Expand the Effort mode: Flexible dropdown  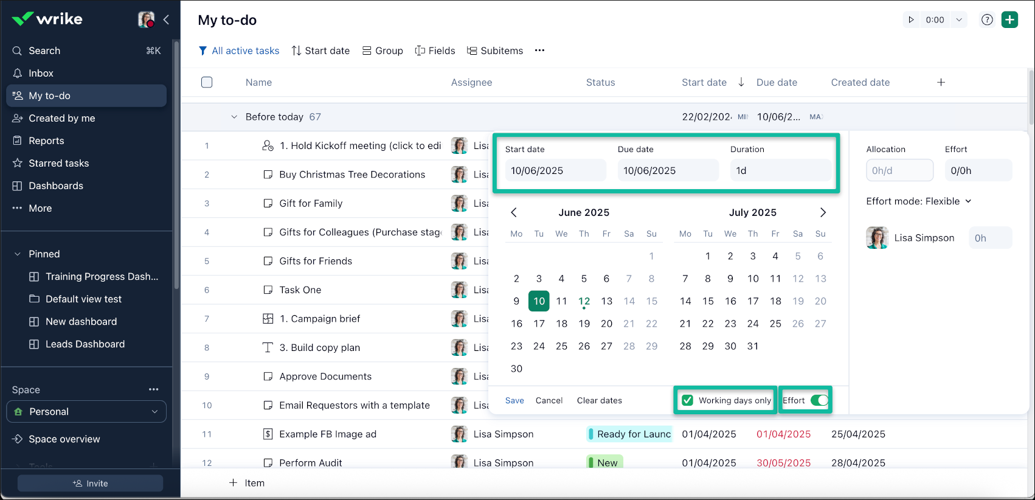click(919, 201)
